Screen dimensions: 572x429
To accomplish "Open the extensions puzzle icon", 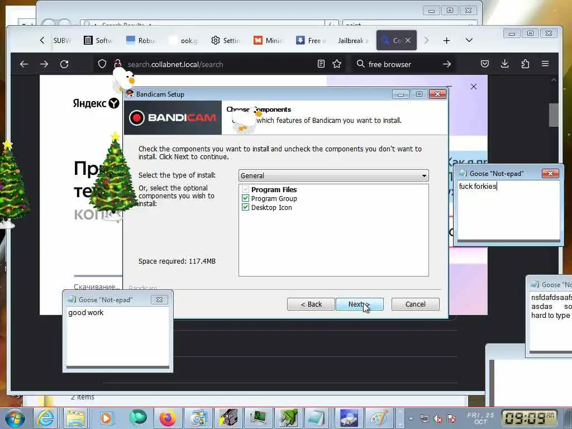I will point(525,64).
